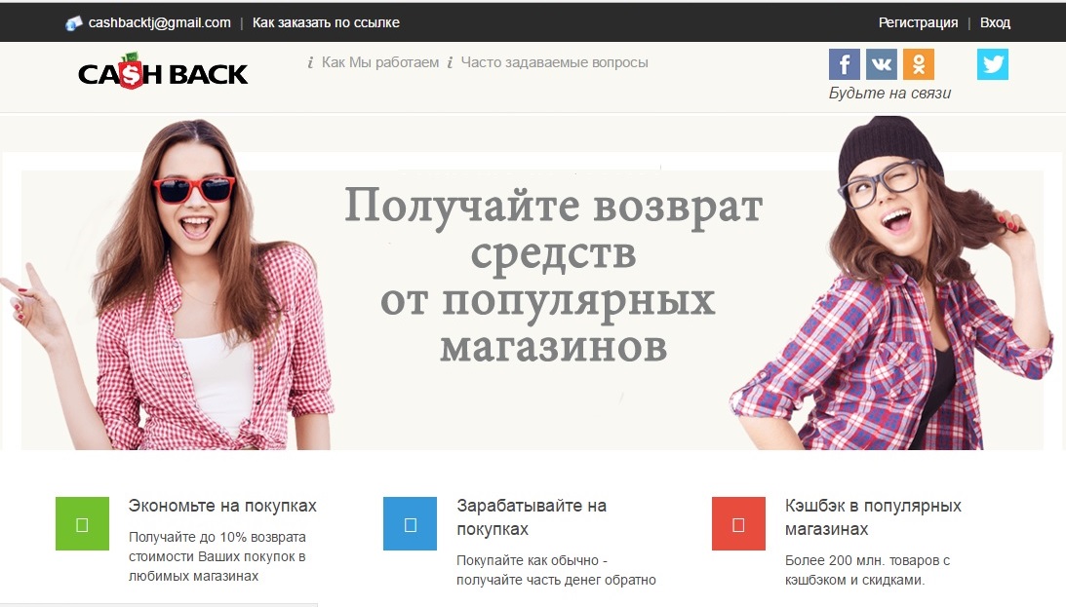Click the Экономьте на покупках heading
Image resolution: width=1066 pixels, height=607 pixels.
click(222, 506)
